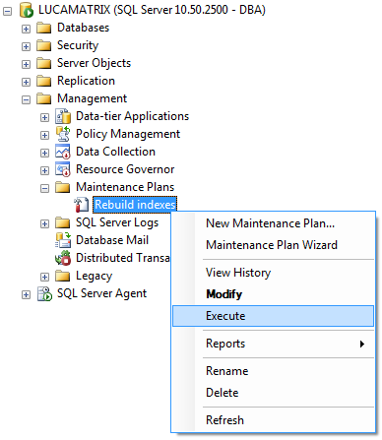Select the Legacy label

94,276
